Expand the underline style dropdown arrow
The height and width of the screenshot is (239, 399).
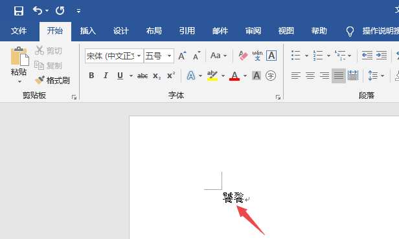(131, 76)
